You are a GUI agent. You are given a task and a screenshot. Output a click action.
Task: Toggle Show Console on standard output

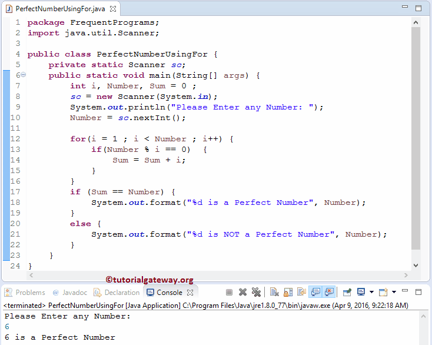click(315, 292)
